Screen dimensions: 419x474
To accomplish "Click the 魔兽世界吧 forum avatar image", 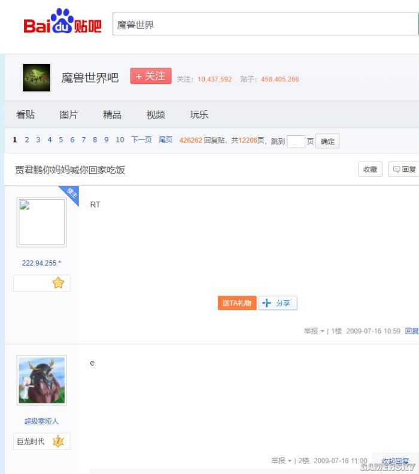I will pos(37,77).
